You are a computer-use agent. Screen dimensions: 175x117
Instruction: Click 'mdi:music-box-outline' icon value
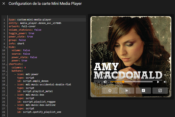pos(41,105)
